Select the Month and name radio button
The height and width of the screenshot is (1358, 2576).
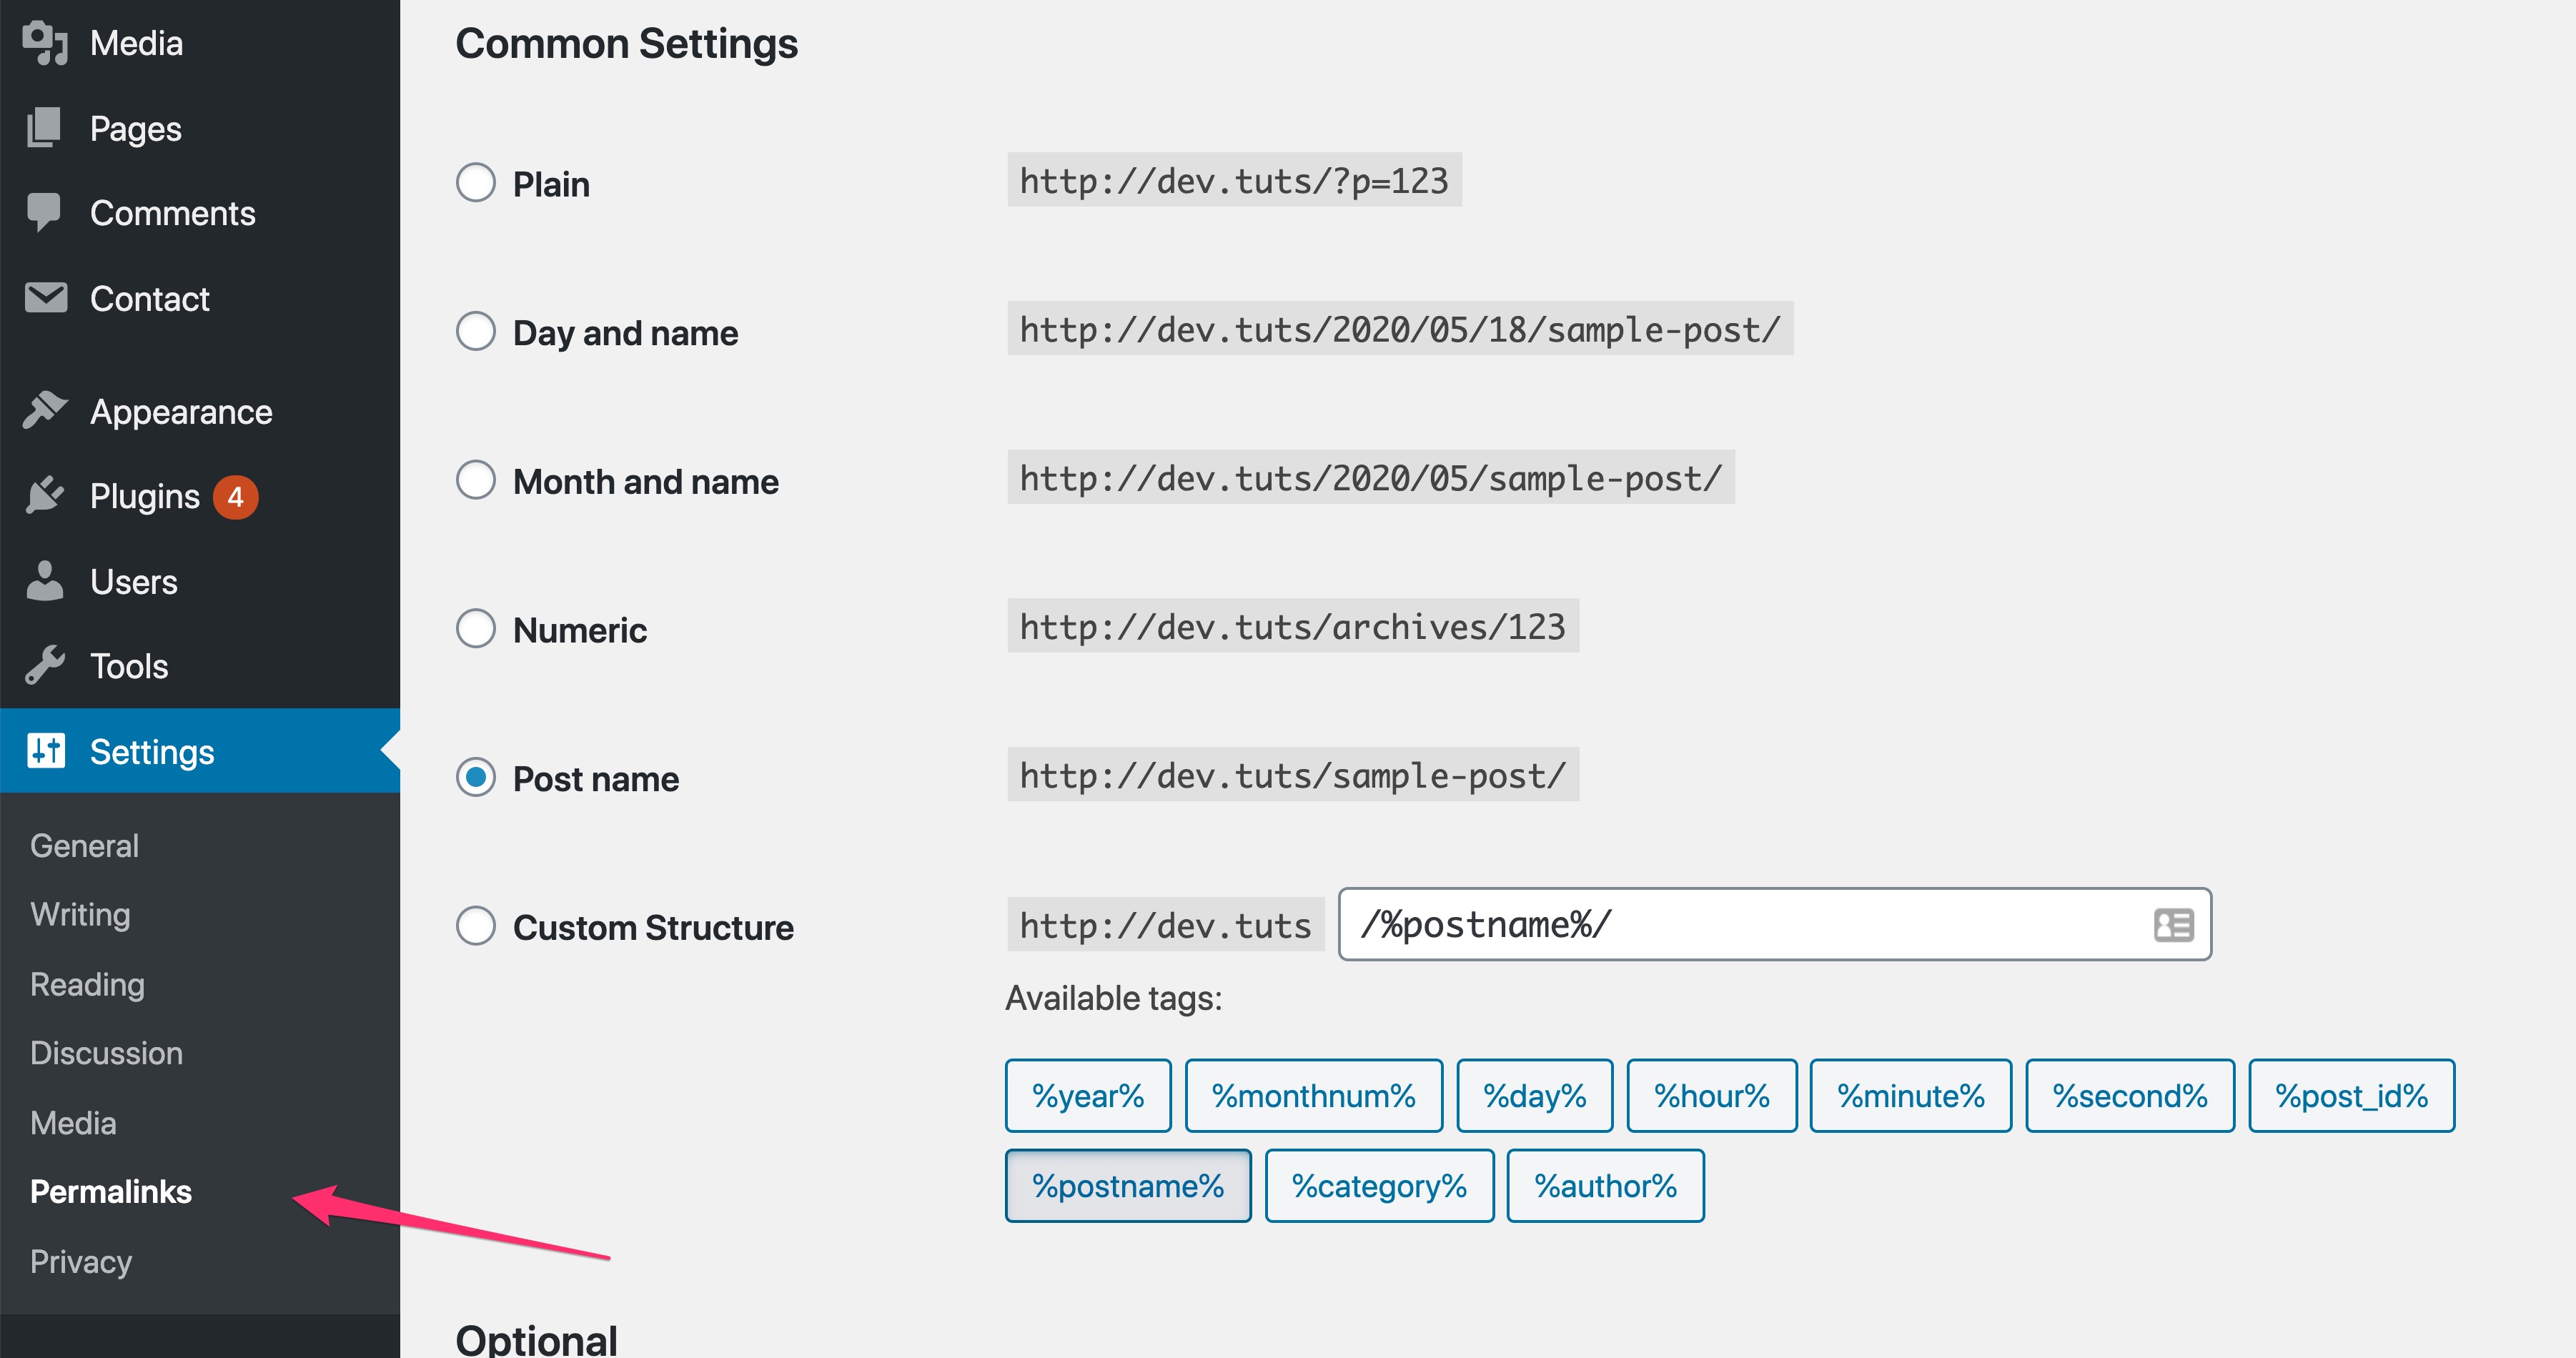point(476,480)
